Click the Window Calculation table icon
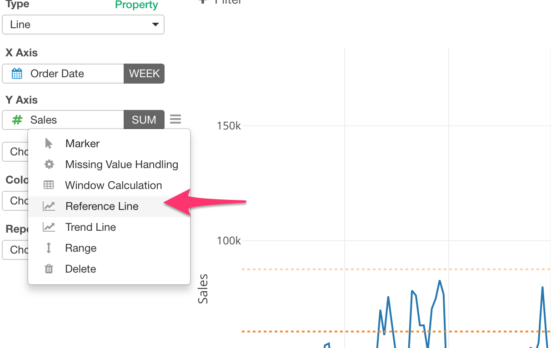 point(49,185)
